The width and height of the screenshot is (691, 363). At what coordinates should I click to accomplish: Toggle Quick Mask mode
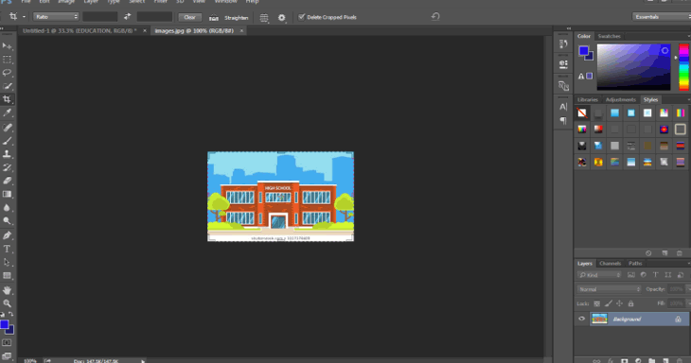7,342
